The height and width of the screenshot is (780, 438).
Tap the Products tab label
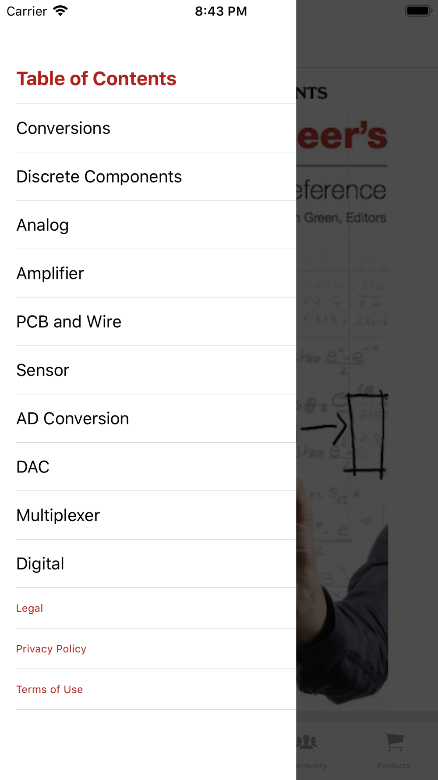click(394, 766)
